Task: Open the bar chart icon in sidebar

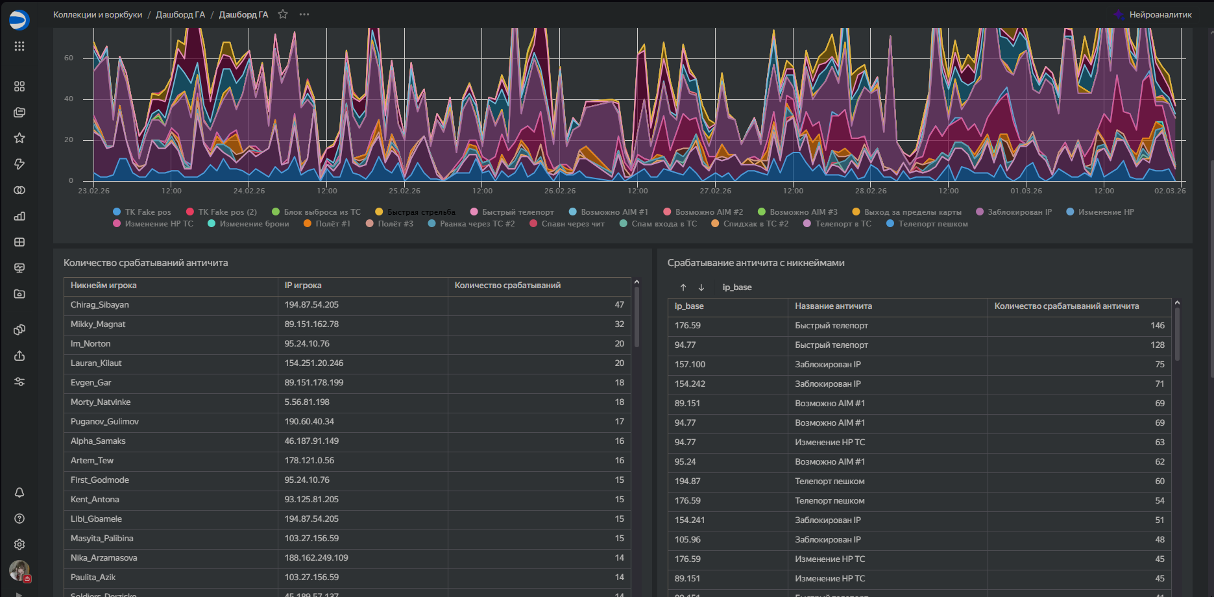Action: 19,216
